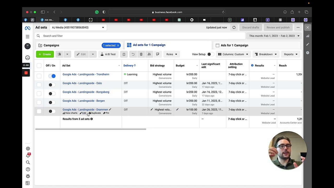Toggle off the Trondheim ad set switch
The image size is (334, 188).
point(52,76)
